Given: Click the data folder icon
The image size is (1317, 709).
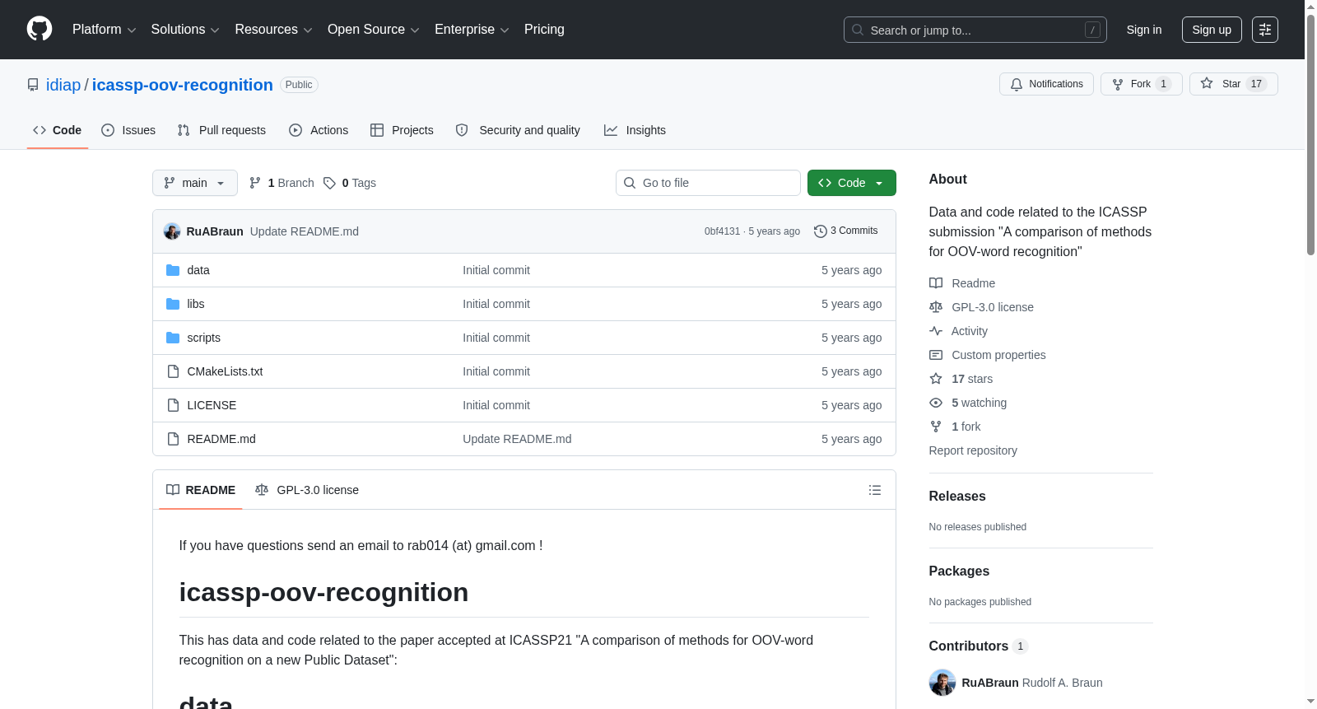Looking at the screenshot, I should 173,270.
